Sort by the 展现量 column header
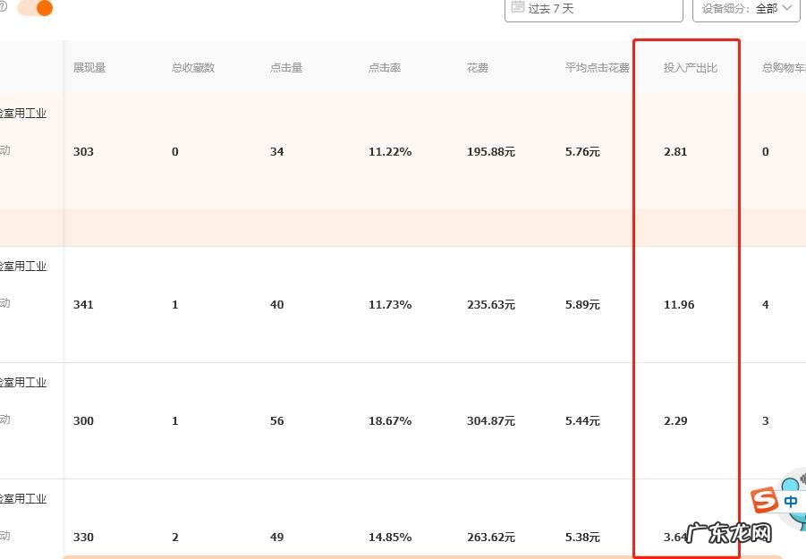Image resolution: width=806 pixels, height=559 pixels. [x=89, y=68]
